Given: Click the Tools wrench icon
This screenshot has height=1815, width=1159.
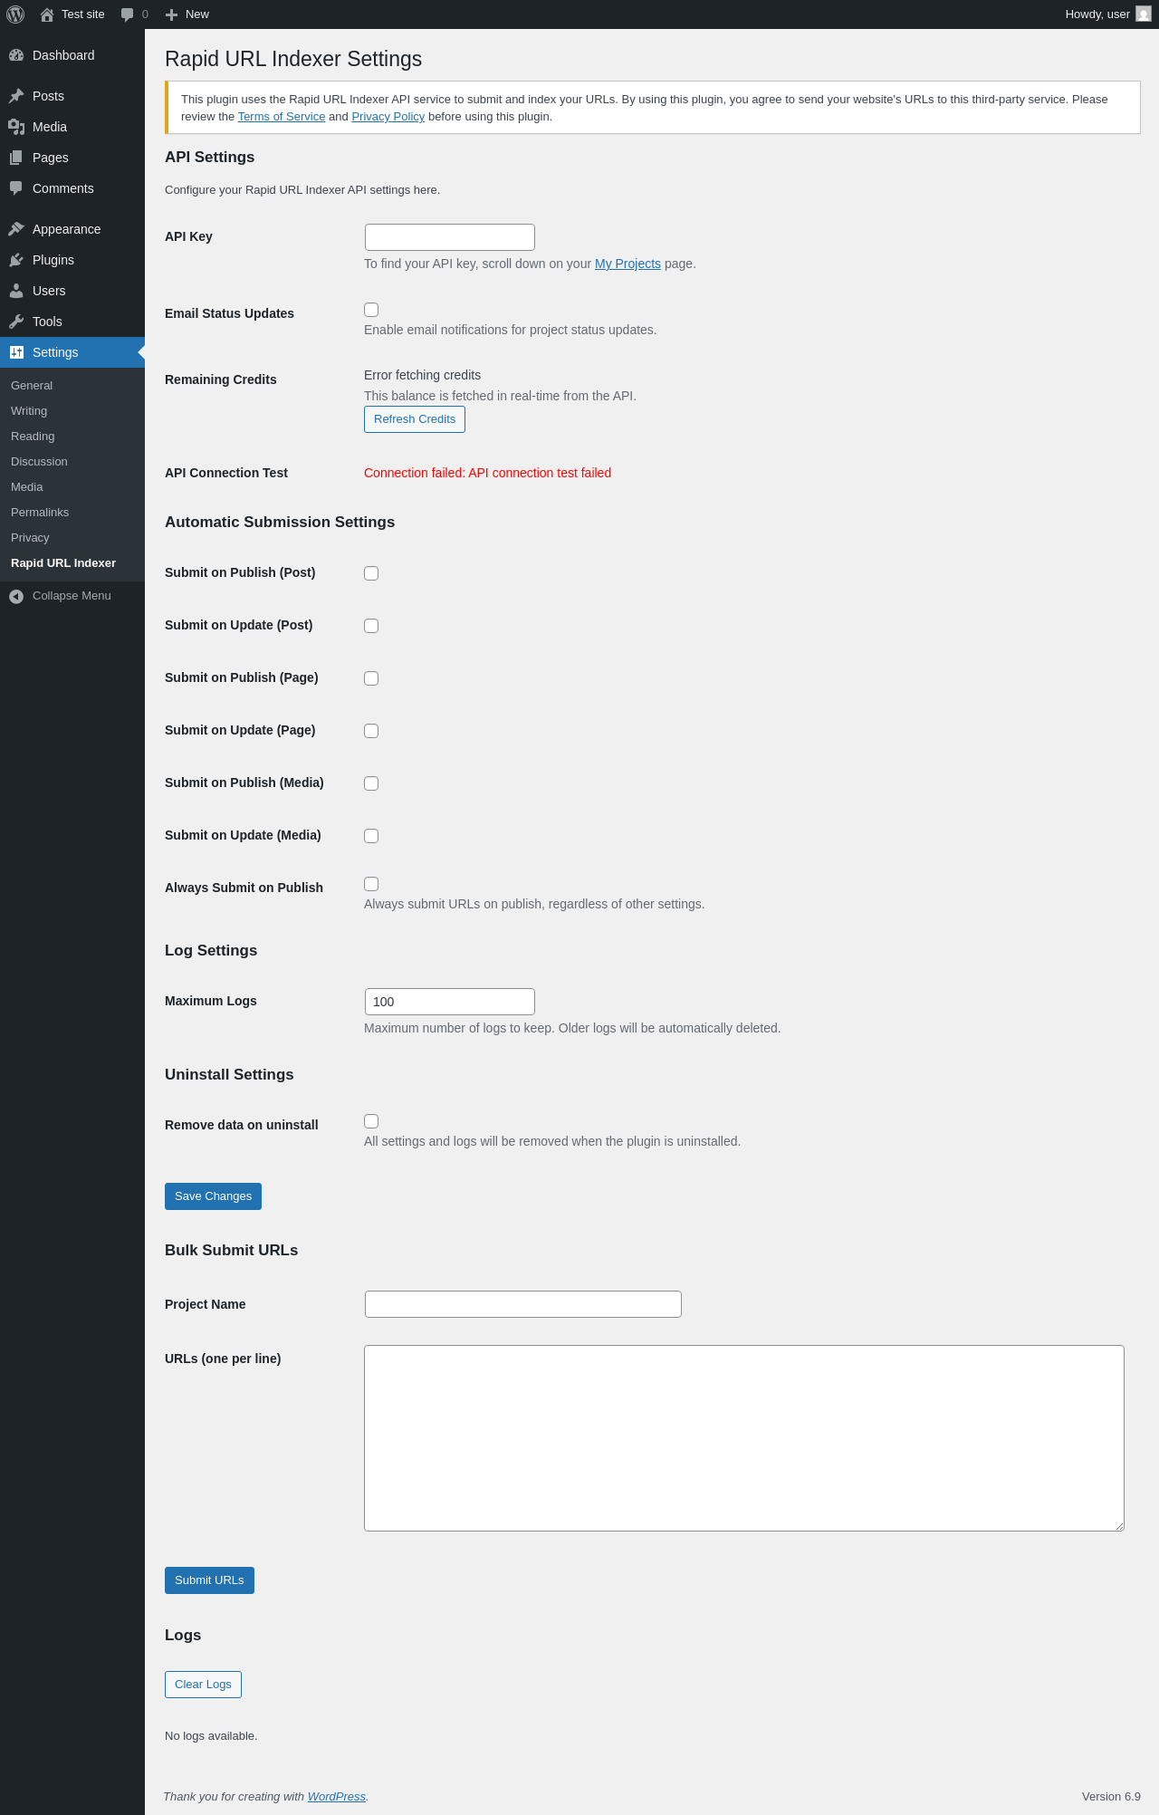Looking at the screenshot, I should point(16,322).
